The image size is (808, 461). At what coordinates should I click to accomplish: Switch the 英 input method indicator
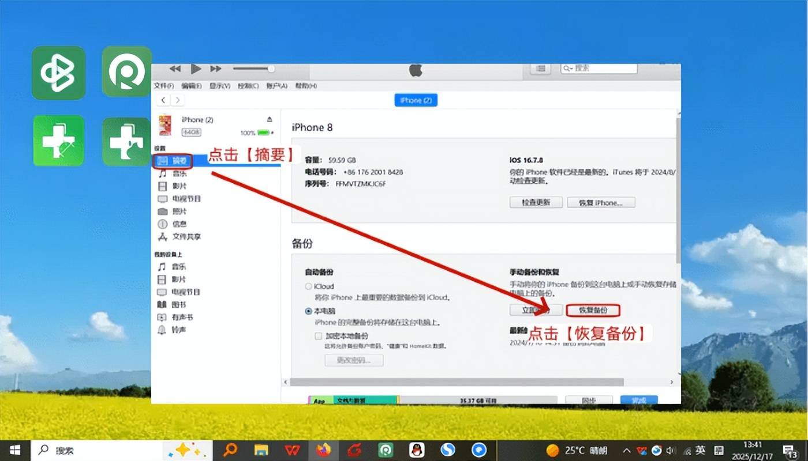click(700, 451)
